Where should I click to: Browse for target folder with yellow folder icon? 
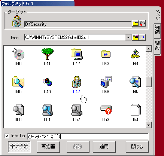click(136, 24)
